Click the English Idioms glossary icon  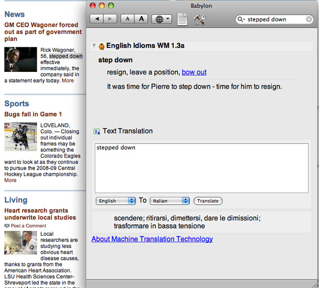tap(102, 46)
